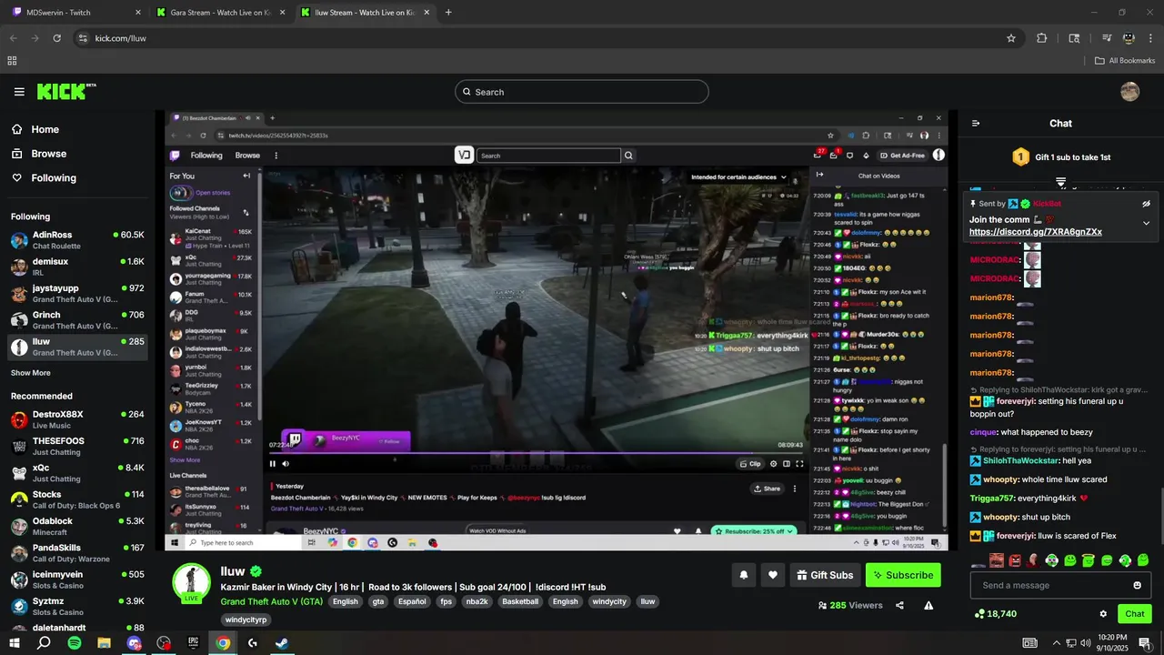Open the Windows taskbar search
This screenshot has width=1164, height=655.
(44, 643)
